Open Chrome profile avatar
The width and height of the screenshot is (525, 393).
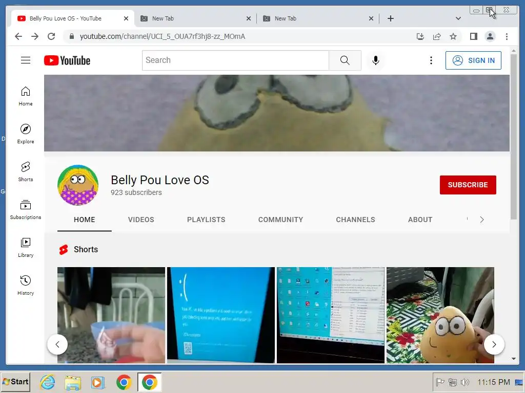tap(490, 36)
